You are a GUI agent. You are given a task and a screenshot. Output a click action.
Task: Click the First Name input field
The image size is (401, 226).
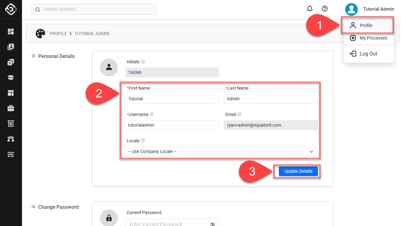pos(172,99)
